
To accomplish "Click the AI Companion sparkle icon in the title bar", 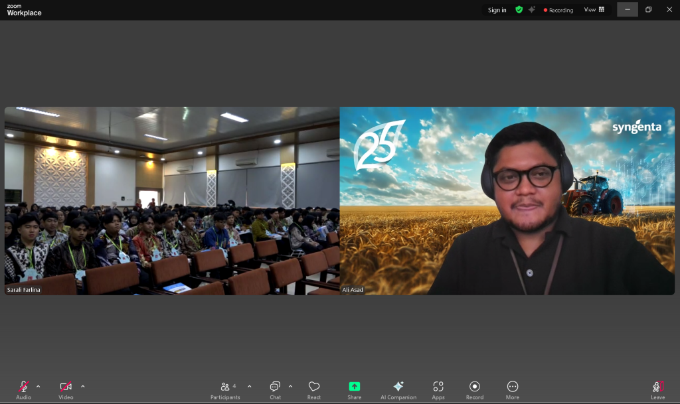I will 531,10.
